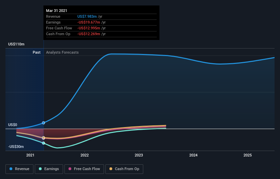Click the teal Earnings data point marker
This screenshot has width=280, height=179.
43,143
